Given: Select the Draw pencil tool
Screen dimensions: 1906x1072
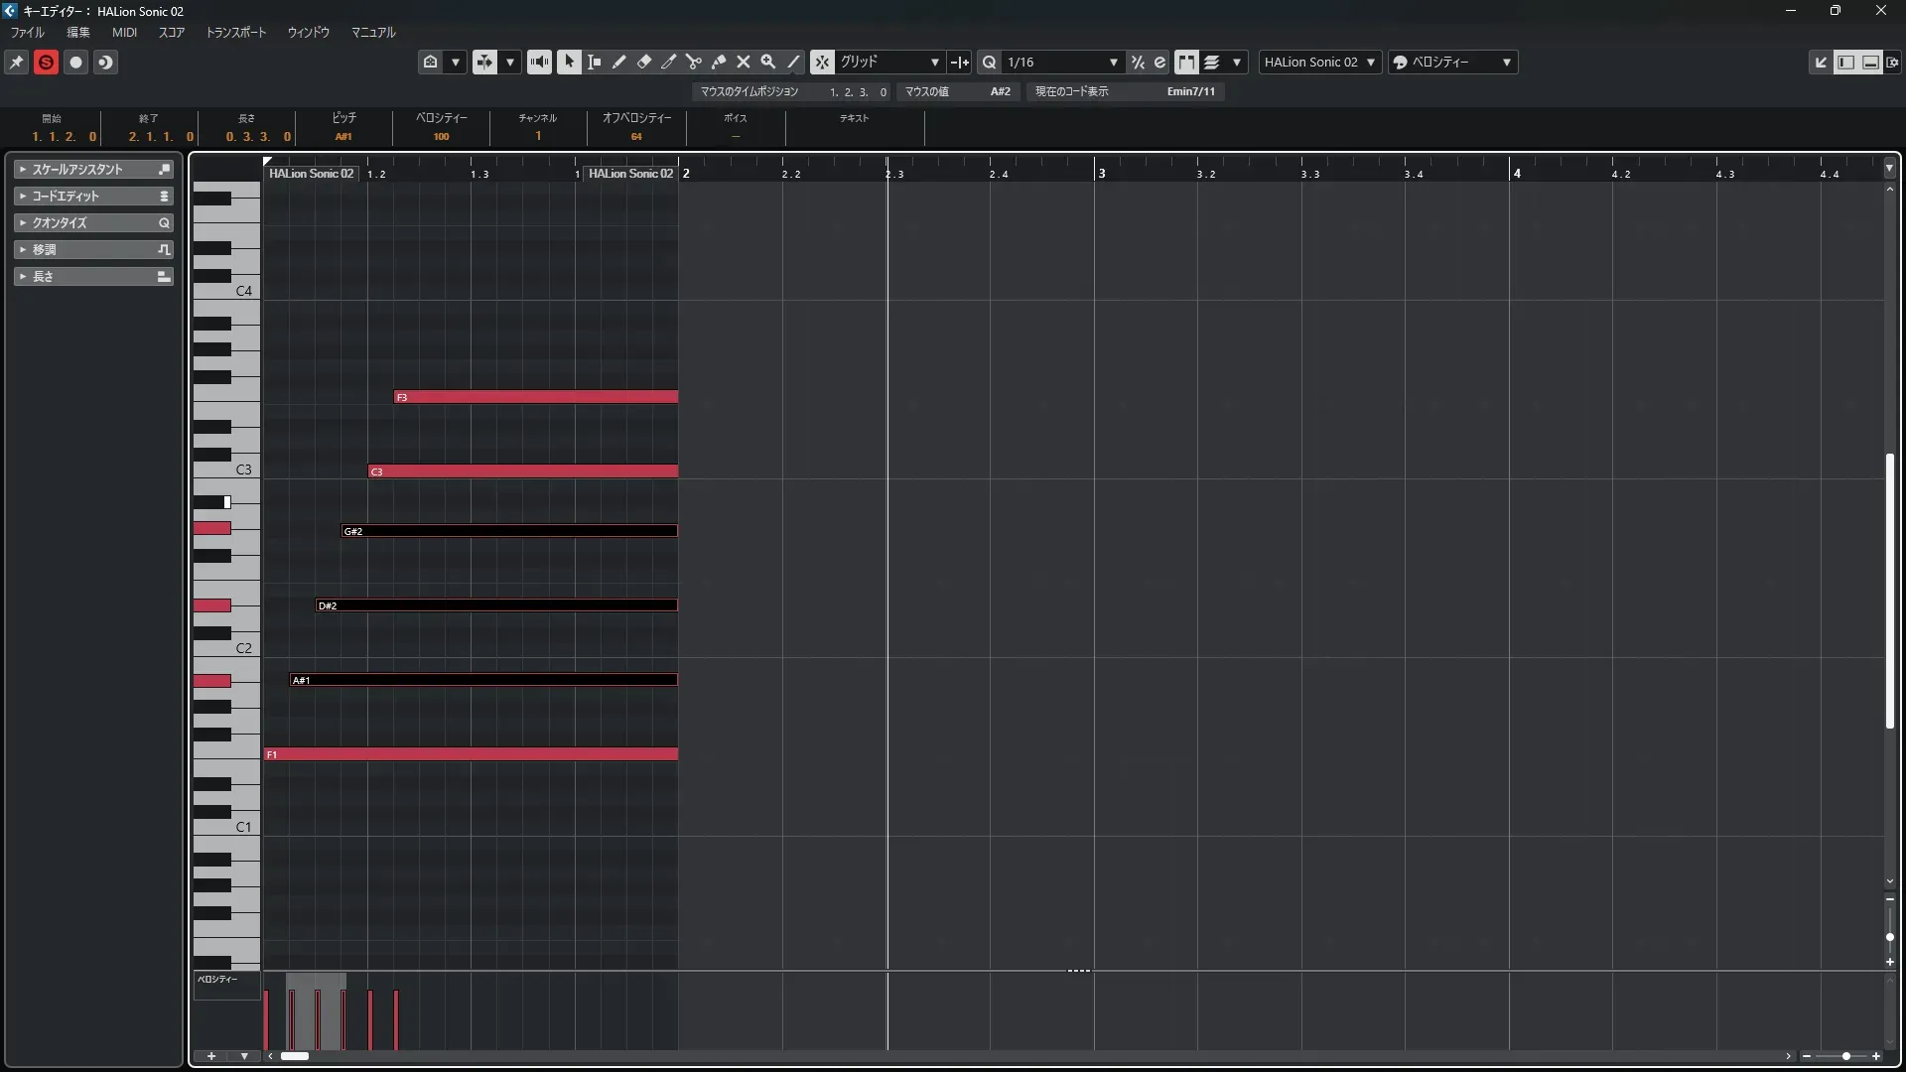Looking at the screenshot, I should (x=619, y=62).
